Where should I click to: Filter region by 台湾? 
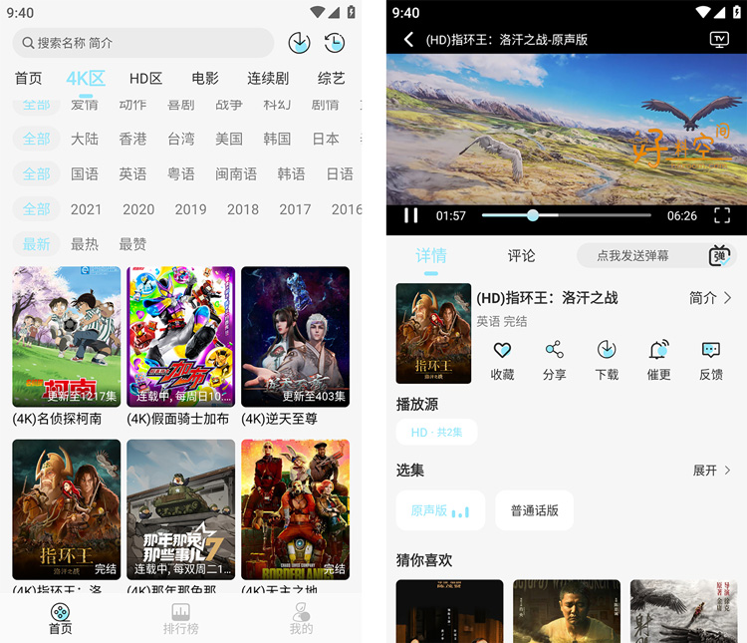click(181, 139)
